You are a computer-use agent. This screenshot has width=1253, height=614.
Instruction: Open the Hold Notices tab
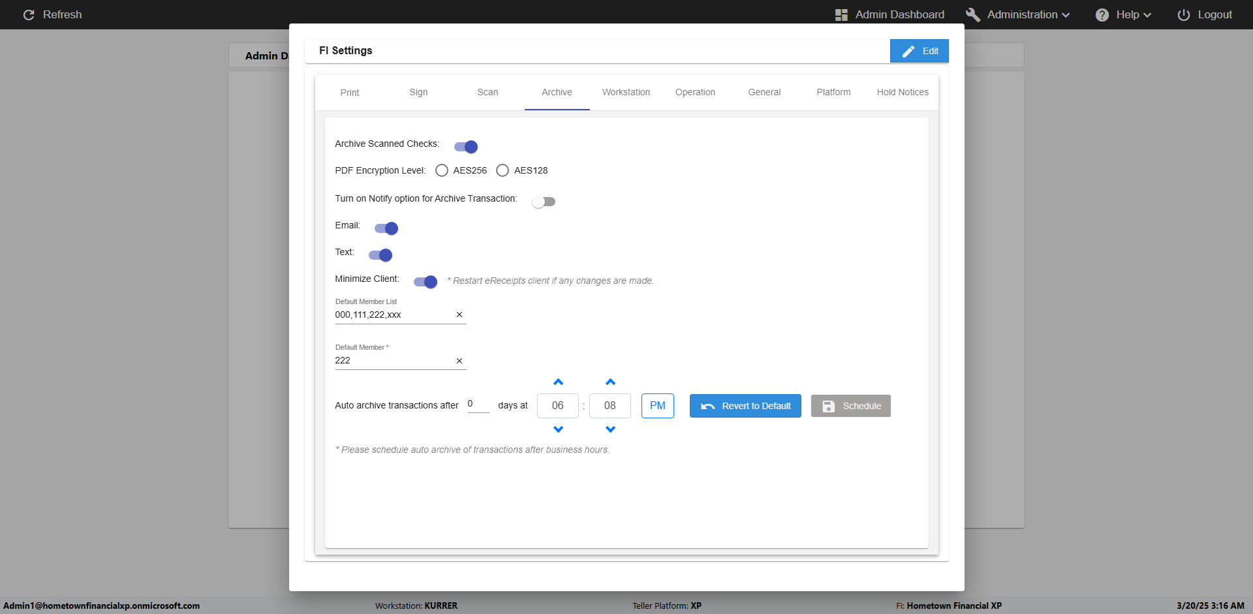pyautogui.click(x=903, y=93)
